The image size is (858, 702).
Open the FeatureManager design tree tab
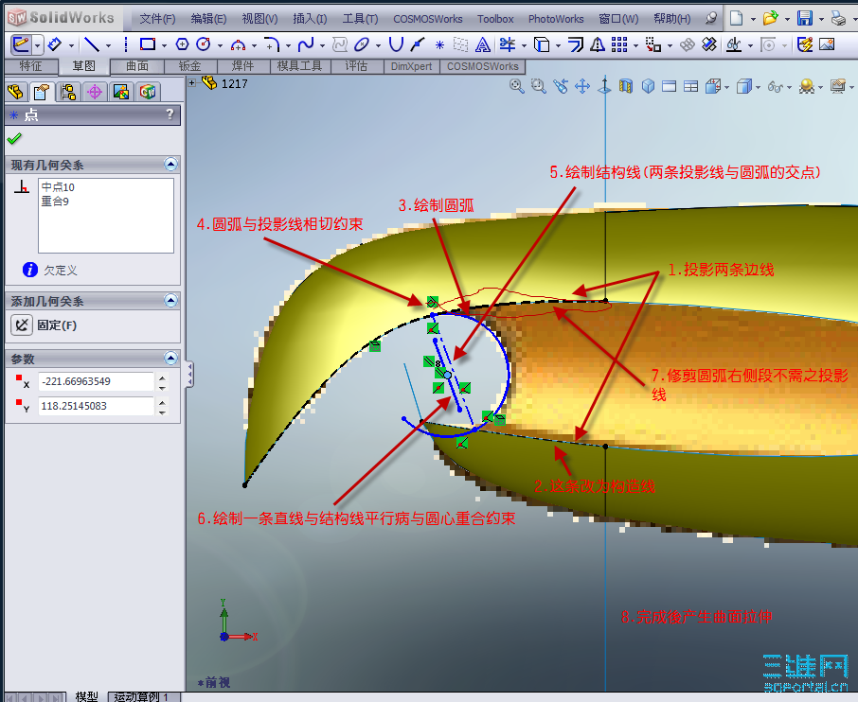pyautogui.click(x=16, y=92)
